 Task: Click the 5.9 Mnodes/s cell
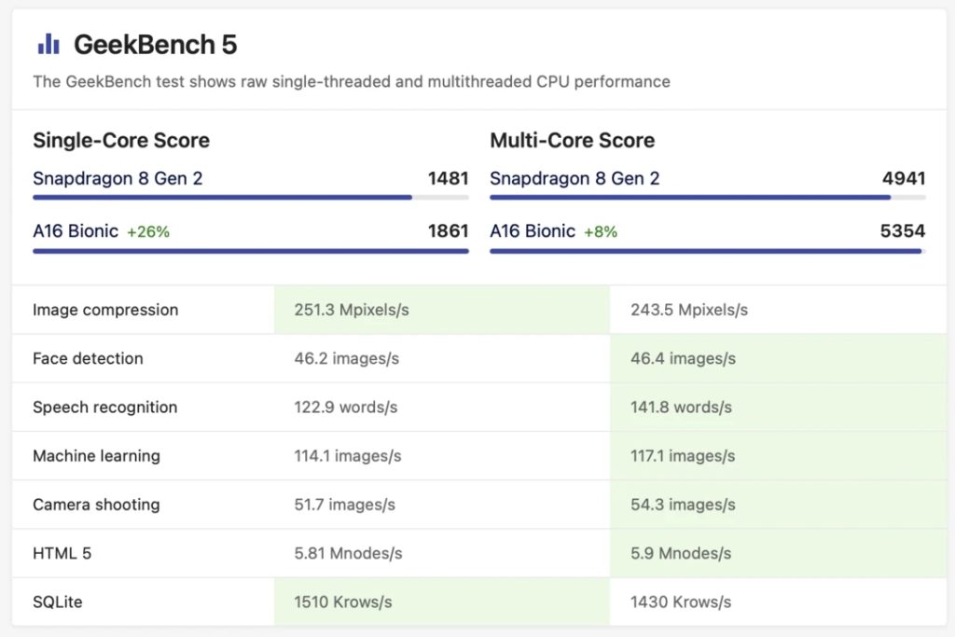tap(779, 553)
